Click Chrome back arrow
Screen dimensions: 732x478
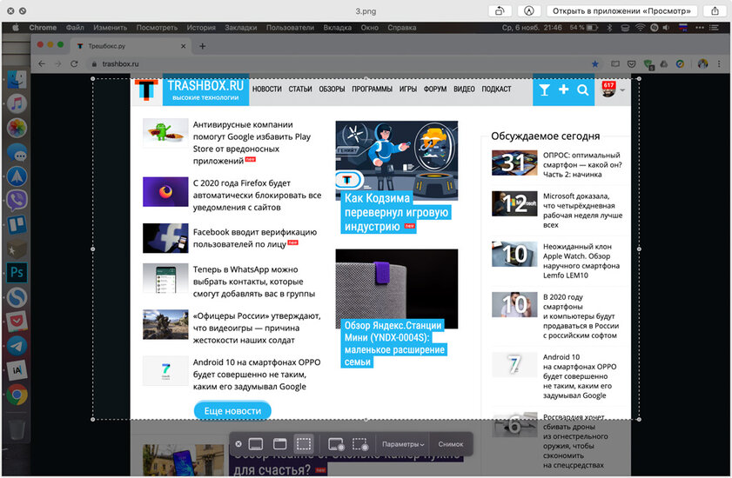tap(42, 64)
